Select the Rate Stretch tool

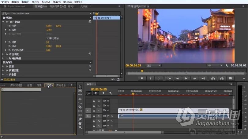(x=80, y=103)
